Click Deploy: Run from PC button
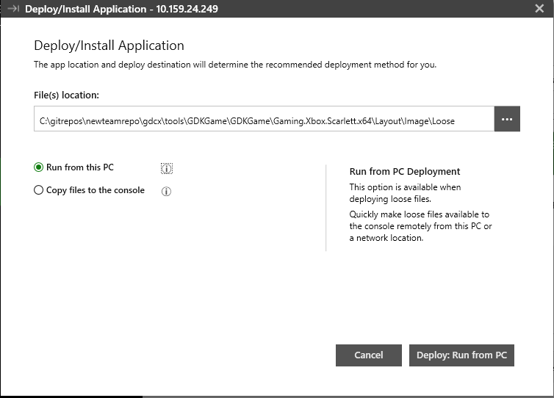Screen dimensions: 554x398 461,355
